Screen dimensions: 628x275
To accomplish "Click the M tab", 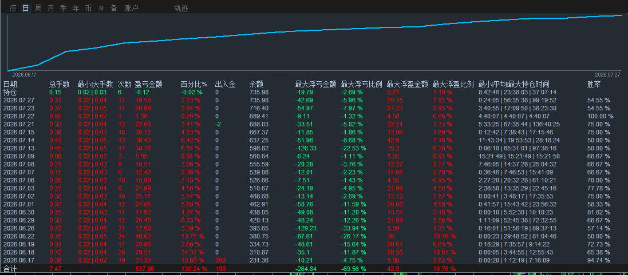I will 101,8.
